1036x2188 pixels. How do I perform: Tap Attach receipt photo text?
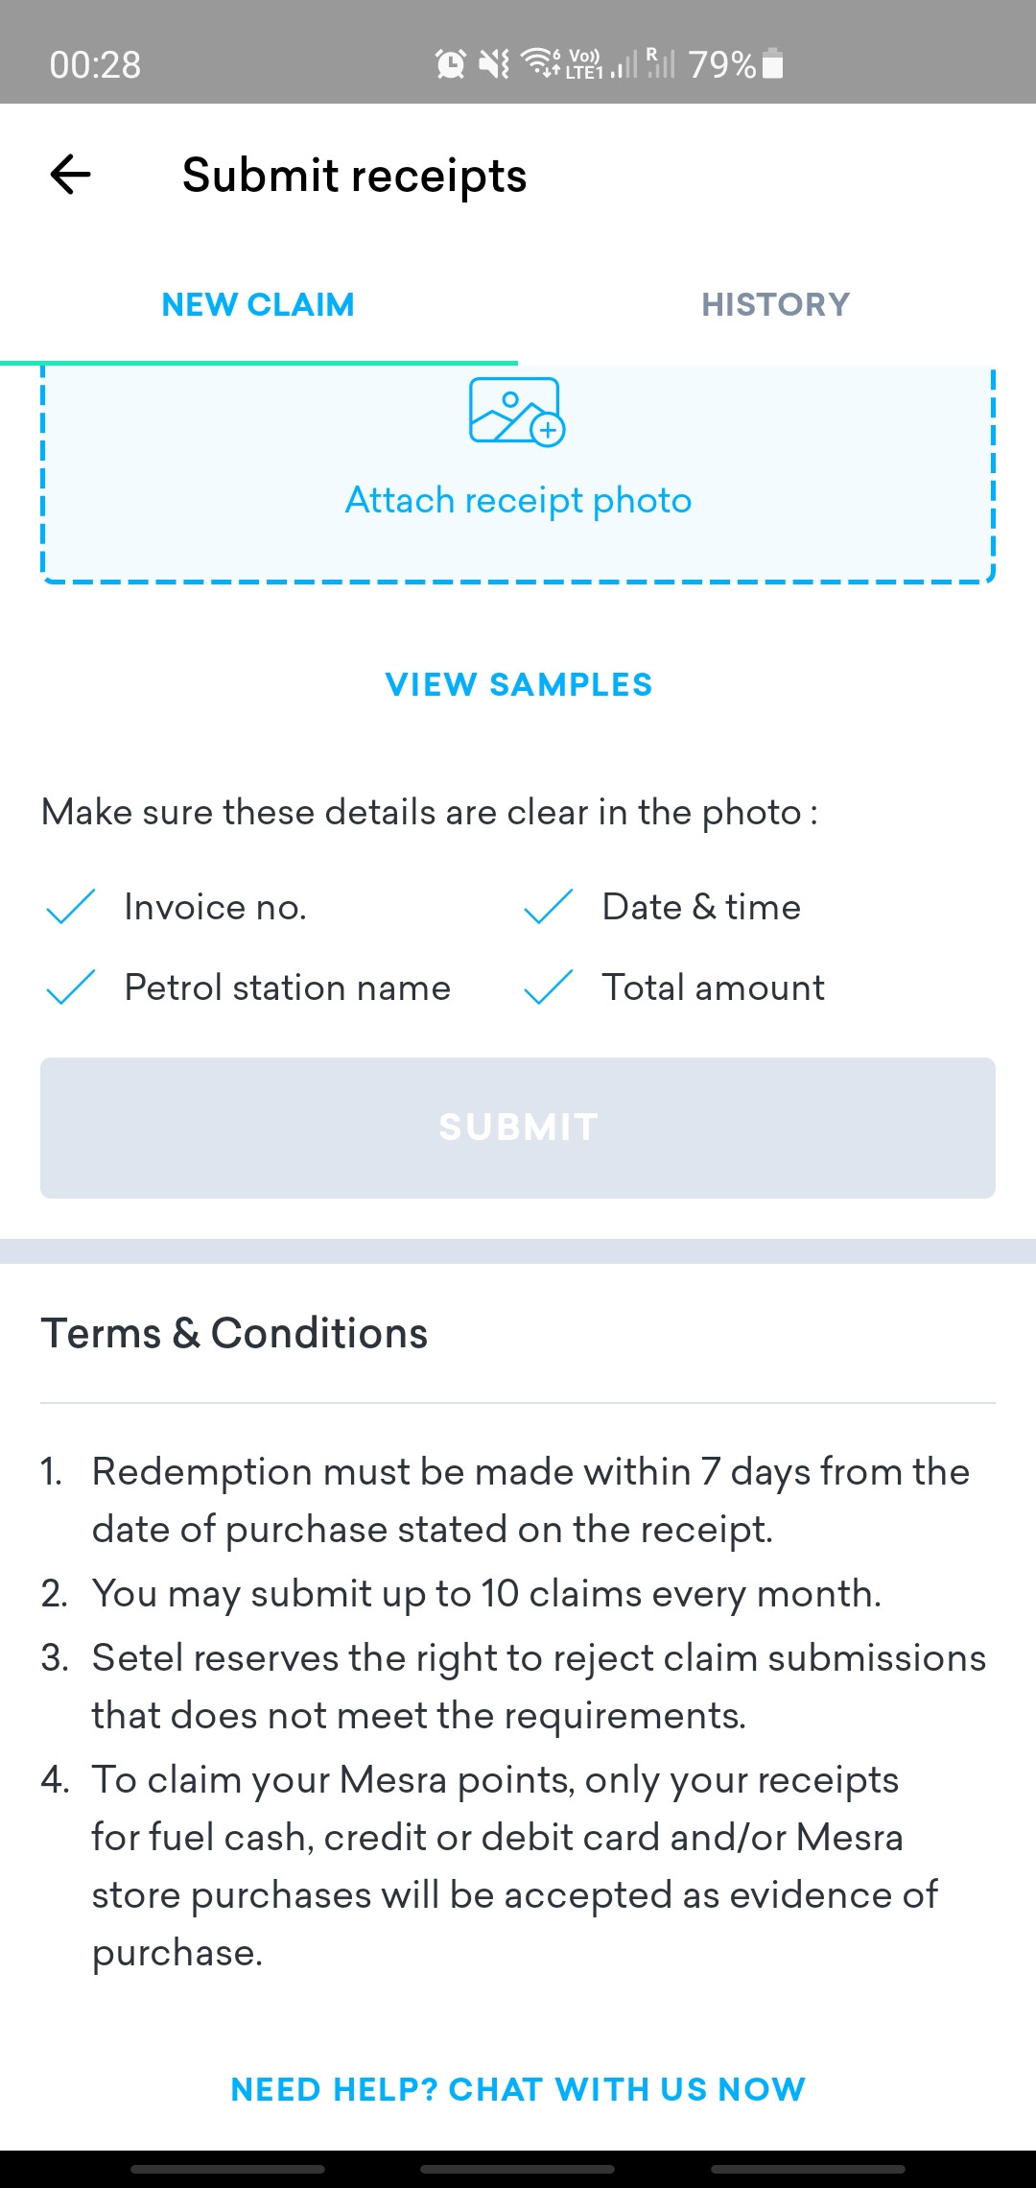(518, 500)
